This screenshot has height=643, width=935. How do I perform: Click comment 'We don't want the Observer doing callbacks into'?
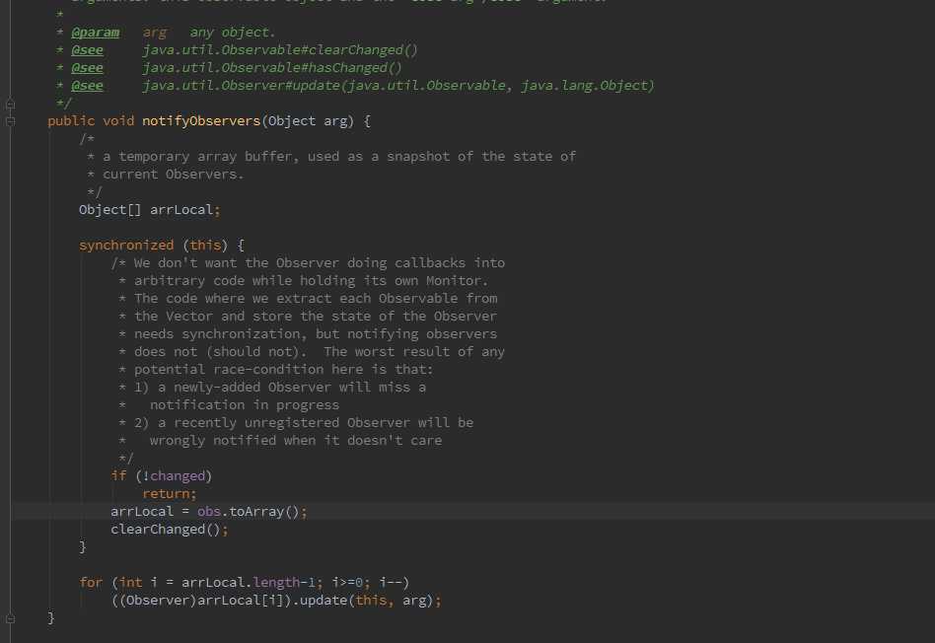tap(319, 263)
